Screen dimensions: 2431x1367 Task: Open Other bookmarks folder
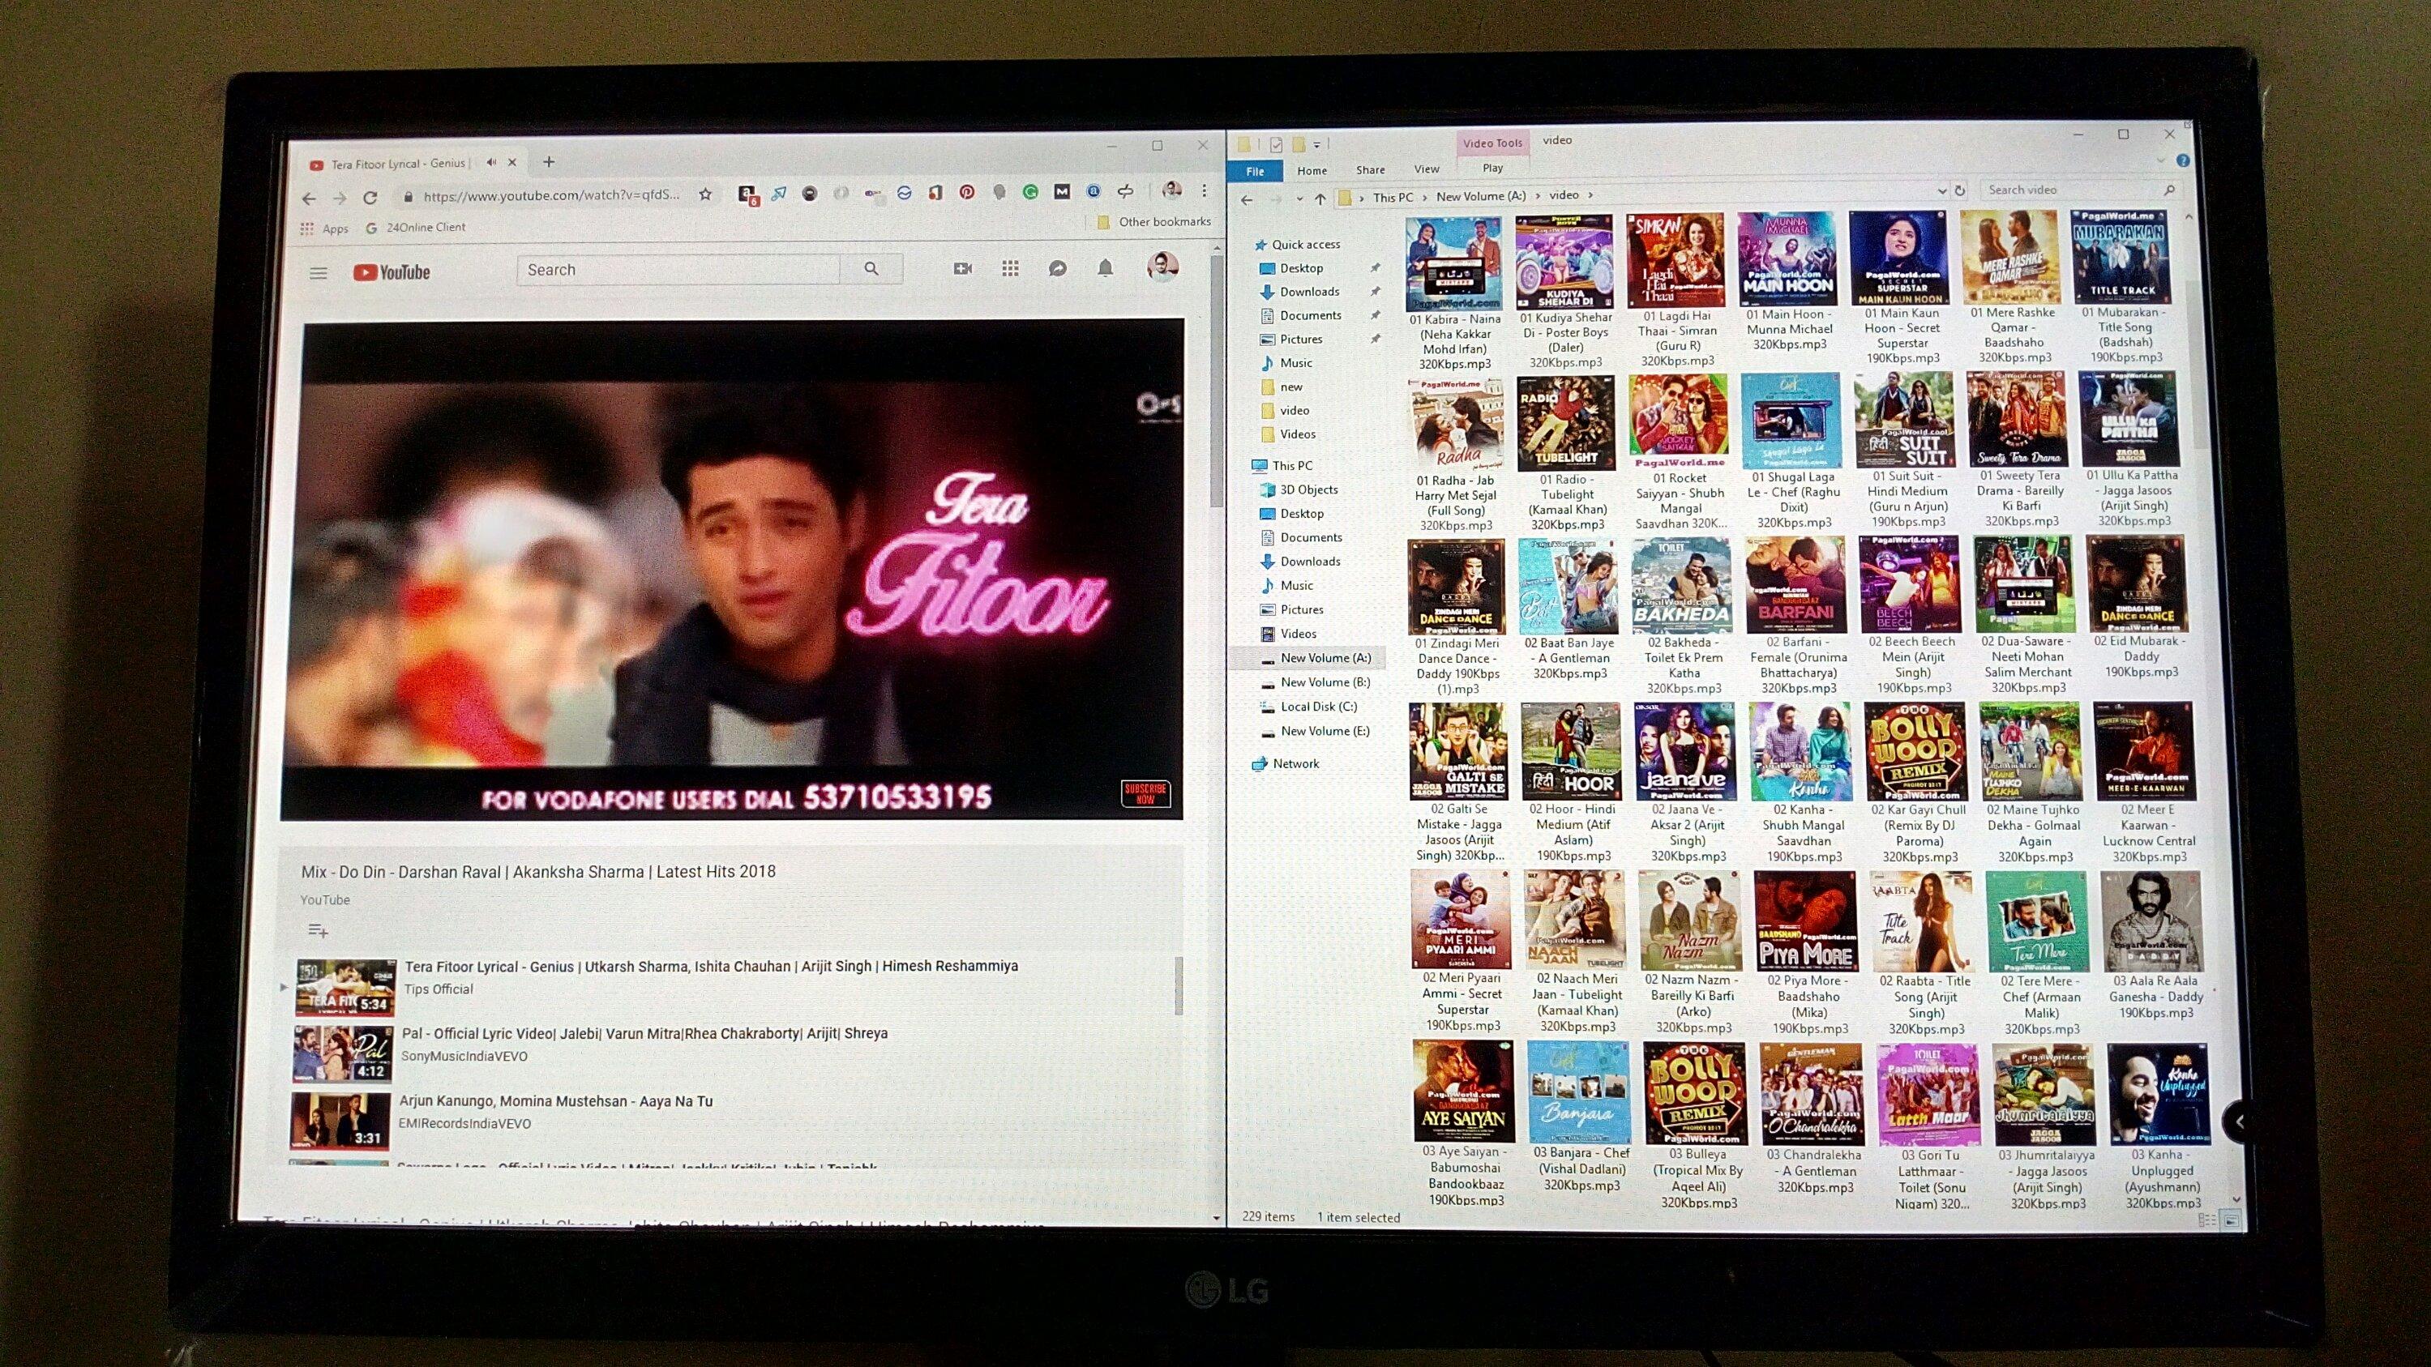[x=1154, y=222]
